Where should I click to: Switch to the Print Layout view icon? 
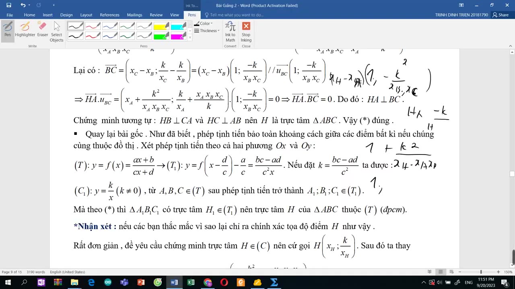[x=441, y=272]
